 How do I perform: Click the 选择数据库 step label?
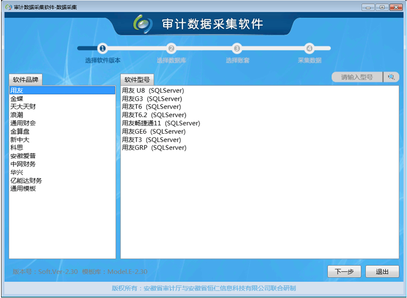coord(171,60)
